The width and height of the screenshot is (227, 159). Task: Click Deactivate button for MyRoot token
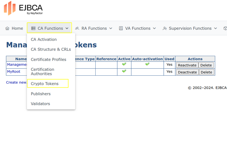coord(188,72)
